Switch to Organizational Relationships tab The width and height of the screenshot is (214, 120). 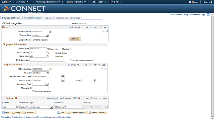click(x=68, y=18)
